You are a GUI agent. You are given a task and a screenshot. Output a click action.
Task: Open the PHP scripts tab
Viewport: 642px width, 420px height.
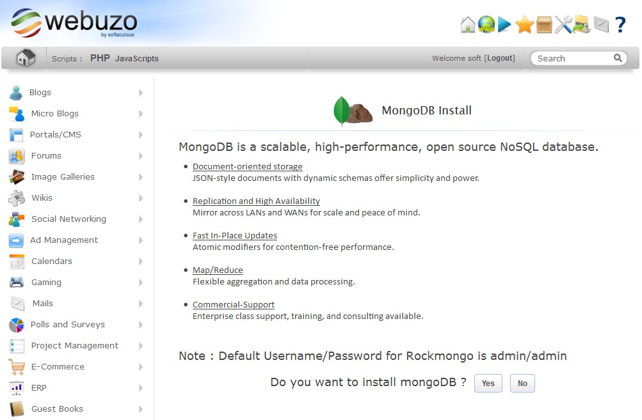click(100, 58)
